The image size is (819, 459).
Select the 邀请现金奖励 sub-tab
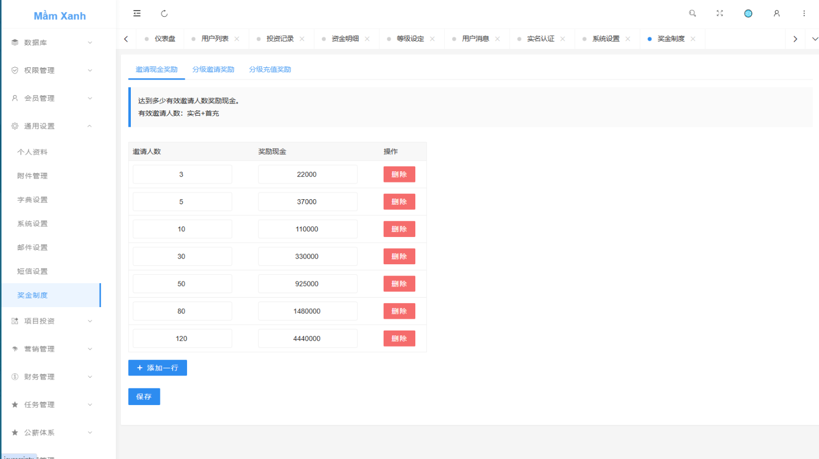pos(156,70)
